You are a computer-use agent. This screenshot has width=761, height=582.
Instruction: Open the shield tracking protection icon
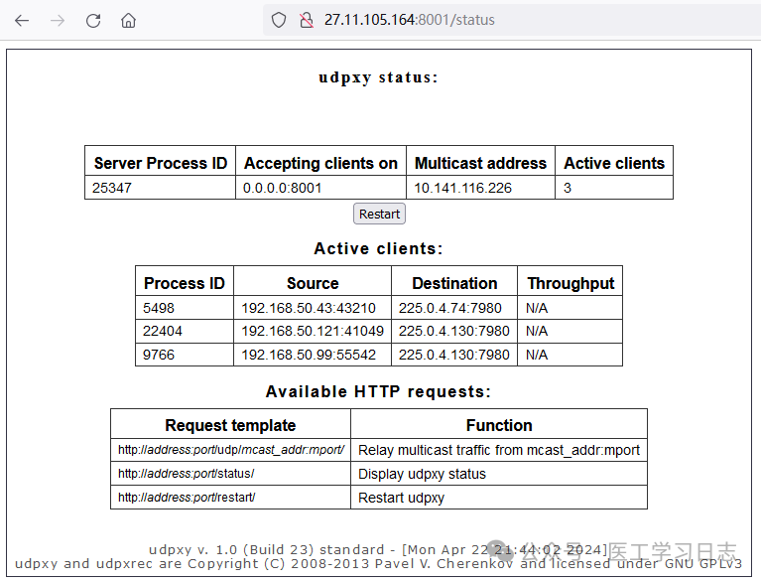pos(279,20)
